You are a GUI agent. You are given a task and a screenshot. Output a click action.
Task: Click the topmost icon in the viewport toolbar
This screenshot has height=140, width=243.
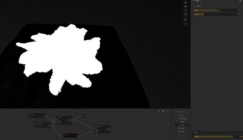coord(186,2)
